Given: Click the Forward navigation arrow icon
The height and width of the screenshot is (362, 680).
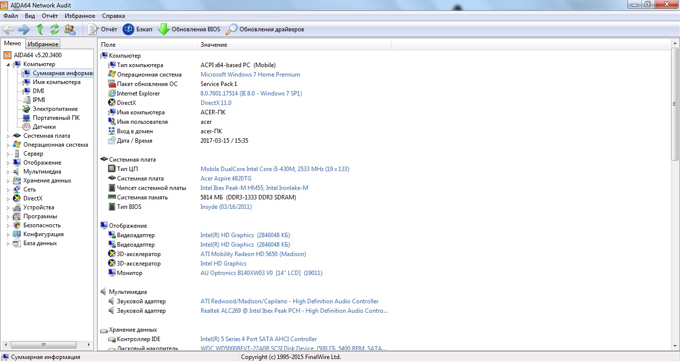Looking at the screenshot, I should click(24, 29).
